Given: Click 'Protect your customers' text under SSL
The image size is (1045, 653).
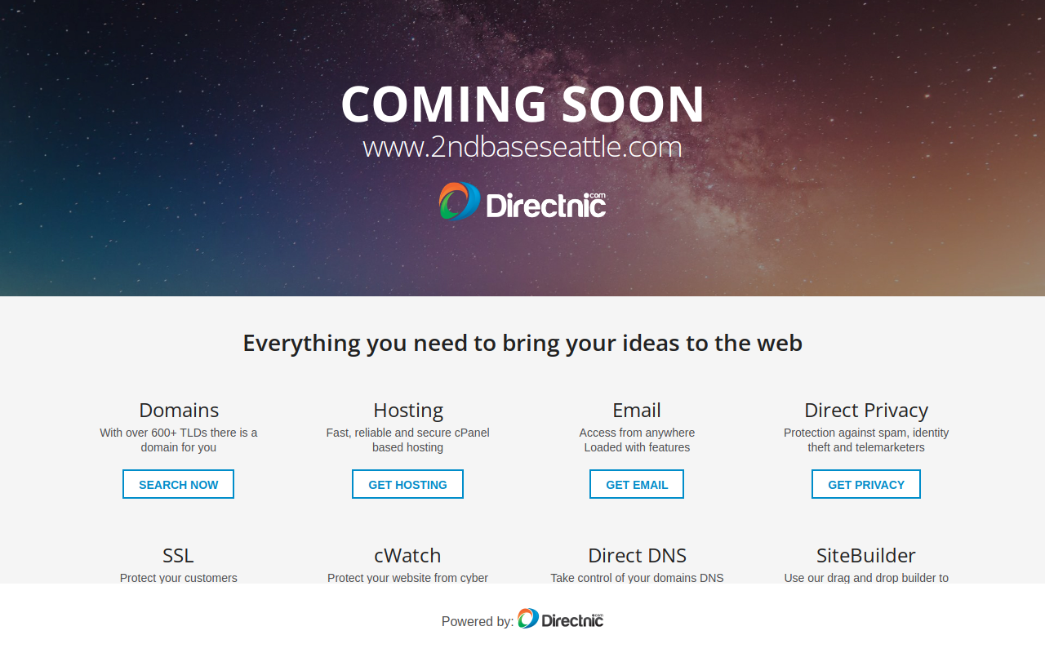Looking at the screenshot, I should pyautogui.click(x=179, y=578).
